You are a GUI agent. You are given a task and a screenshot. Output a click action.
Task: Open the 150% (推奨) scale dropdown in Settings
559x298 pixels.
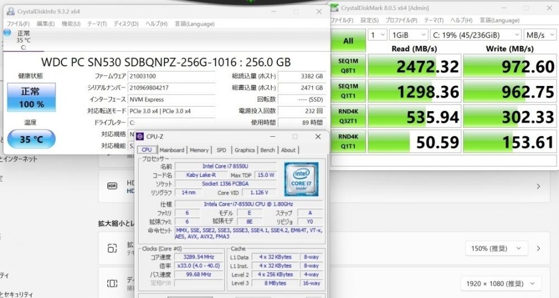[497, 248]
